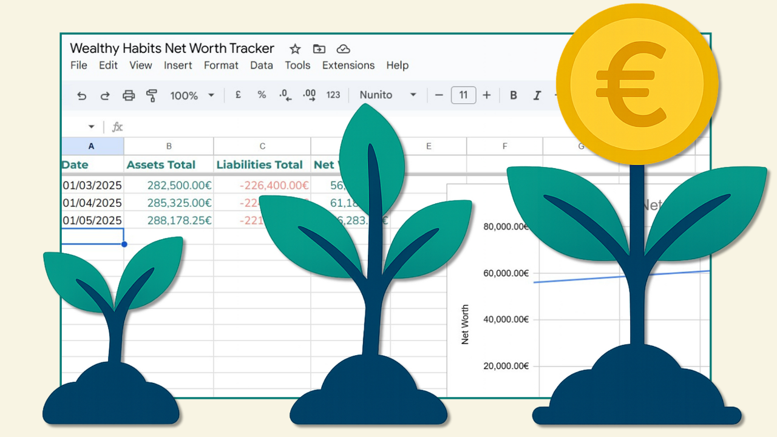Select the Paint format roller icon
The image size is (777, 437).
coord(152,95)
